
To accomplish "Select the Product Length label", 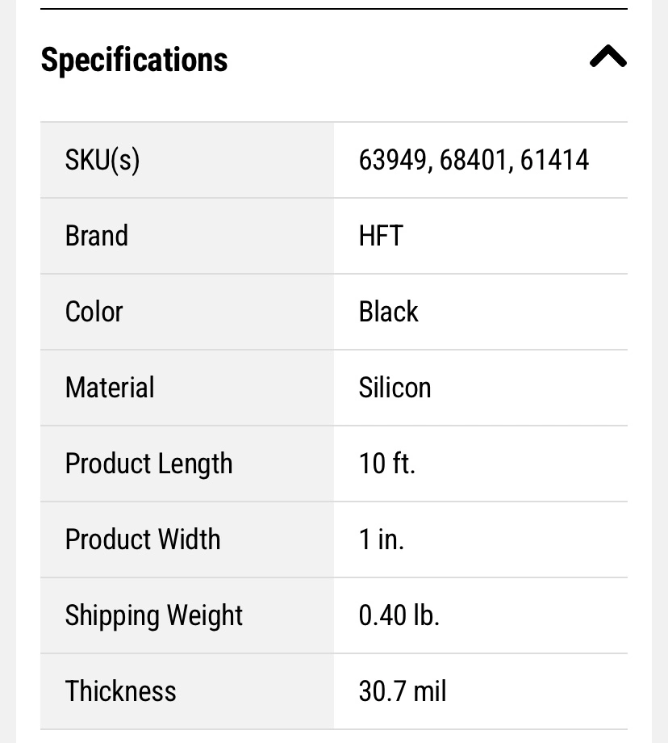I will pos(148,464).
